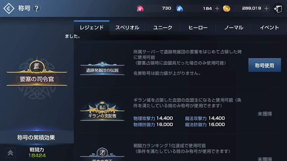Tap the back arrow diamond icon

(x=9, y=8)
